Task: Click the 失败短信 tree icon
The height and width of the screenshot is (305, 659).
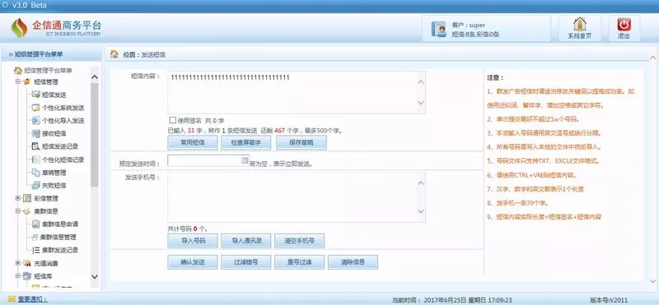Action: click(35, 185)
